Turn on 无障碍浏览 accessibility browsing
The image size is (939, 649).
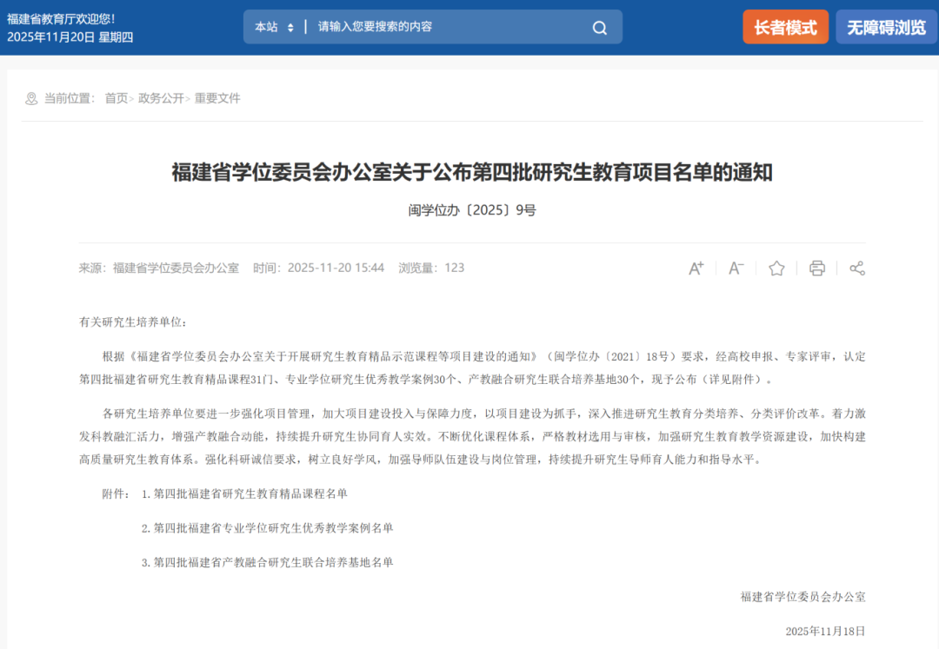[x=886, y=27]
